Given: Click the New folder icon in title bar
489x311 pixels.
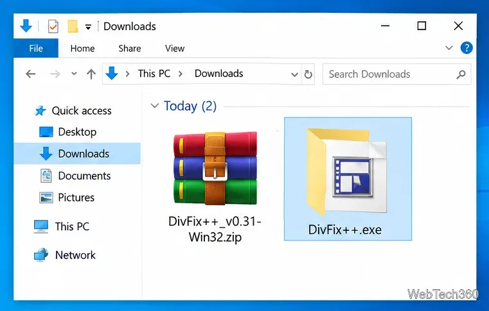Looking at the screenshot, I should click(73, 26).
